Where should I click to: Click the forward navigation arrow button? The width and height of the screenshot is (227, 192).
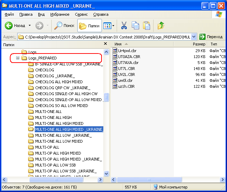(x=39, y=26)
